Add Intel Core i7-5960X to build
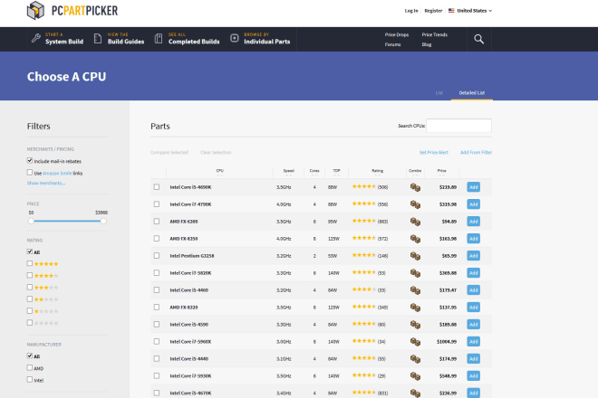Viewport: 598px width, 398px height. point(473,342)
